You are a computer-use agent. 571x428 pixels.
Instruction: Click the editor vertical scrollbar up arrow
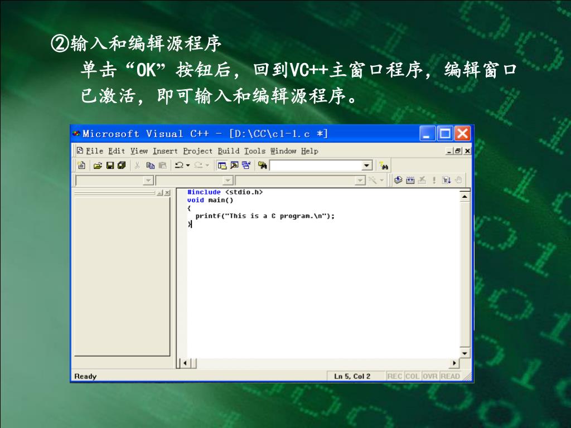coord(464,197)
